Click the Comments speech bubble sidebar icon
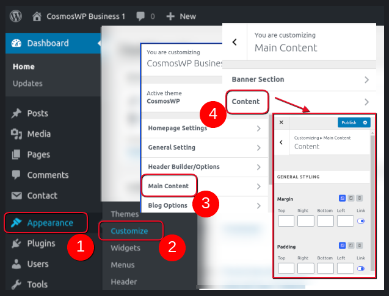The width and height of the screenshot is (389, 296). click(16, 175)
